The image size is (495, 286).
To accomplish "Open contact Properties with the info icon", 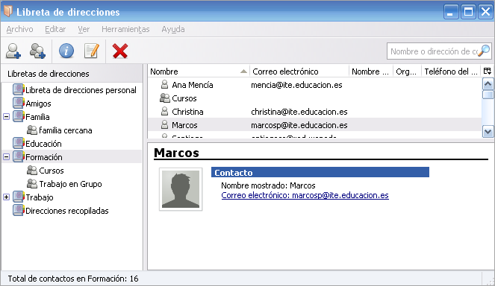I will pyautogui.click(x=66, y=51).
